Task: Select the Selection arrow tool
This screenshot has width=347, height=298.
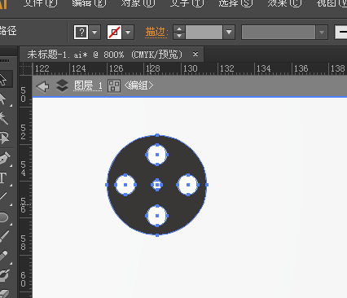Action: (3, 80)
